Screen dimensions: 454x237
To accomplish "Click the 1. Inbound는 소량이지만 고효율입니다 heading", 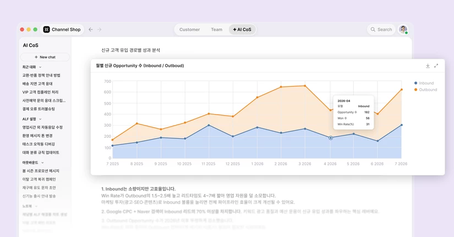I will point(138,189).
